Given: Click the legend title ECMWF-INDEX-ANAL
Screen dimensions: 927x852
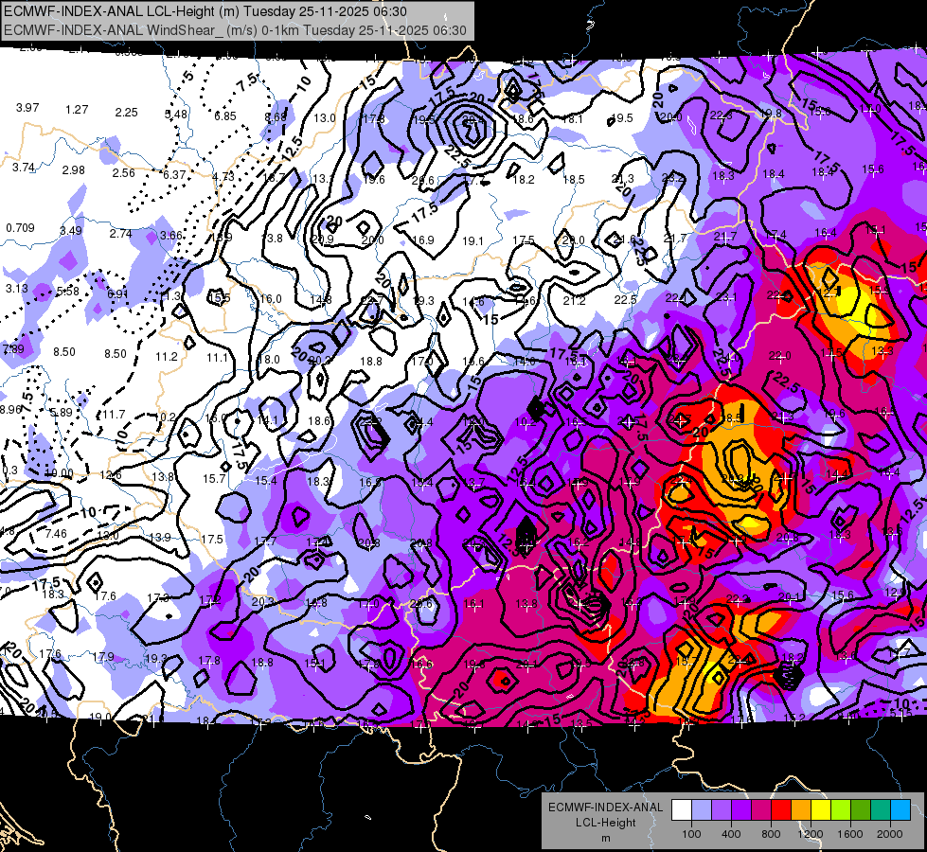Looking at the screenshot, I should (605, 808).
